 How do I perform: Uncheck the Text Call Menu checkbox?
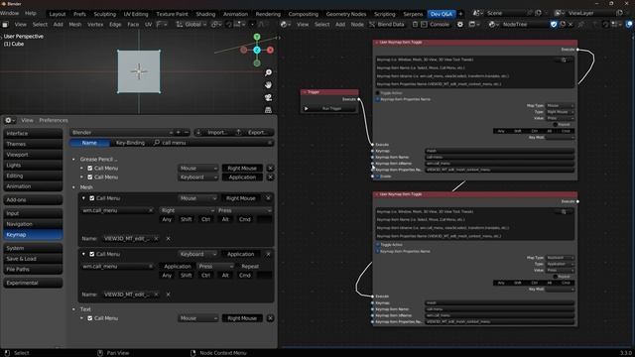(90, 318)
